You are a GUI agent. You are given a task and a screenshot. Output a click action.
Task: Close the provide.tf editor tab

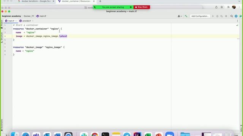tap(33, 21)
